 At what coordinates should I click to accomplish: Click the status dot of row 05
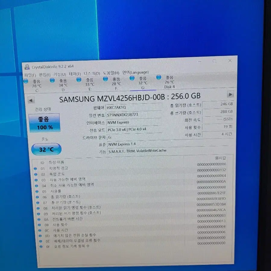pyautogui.click(x=37, y=191)
